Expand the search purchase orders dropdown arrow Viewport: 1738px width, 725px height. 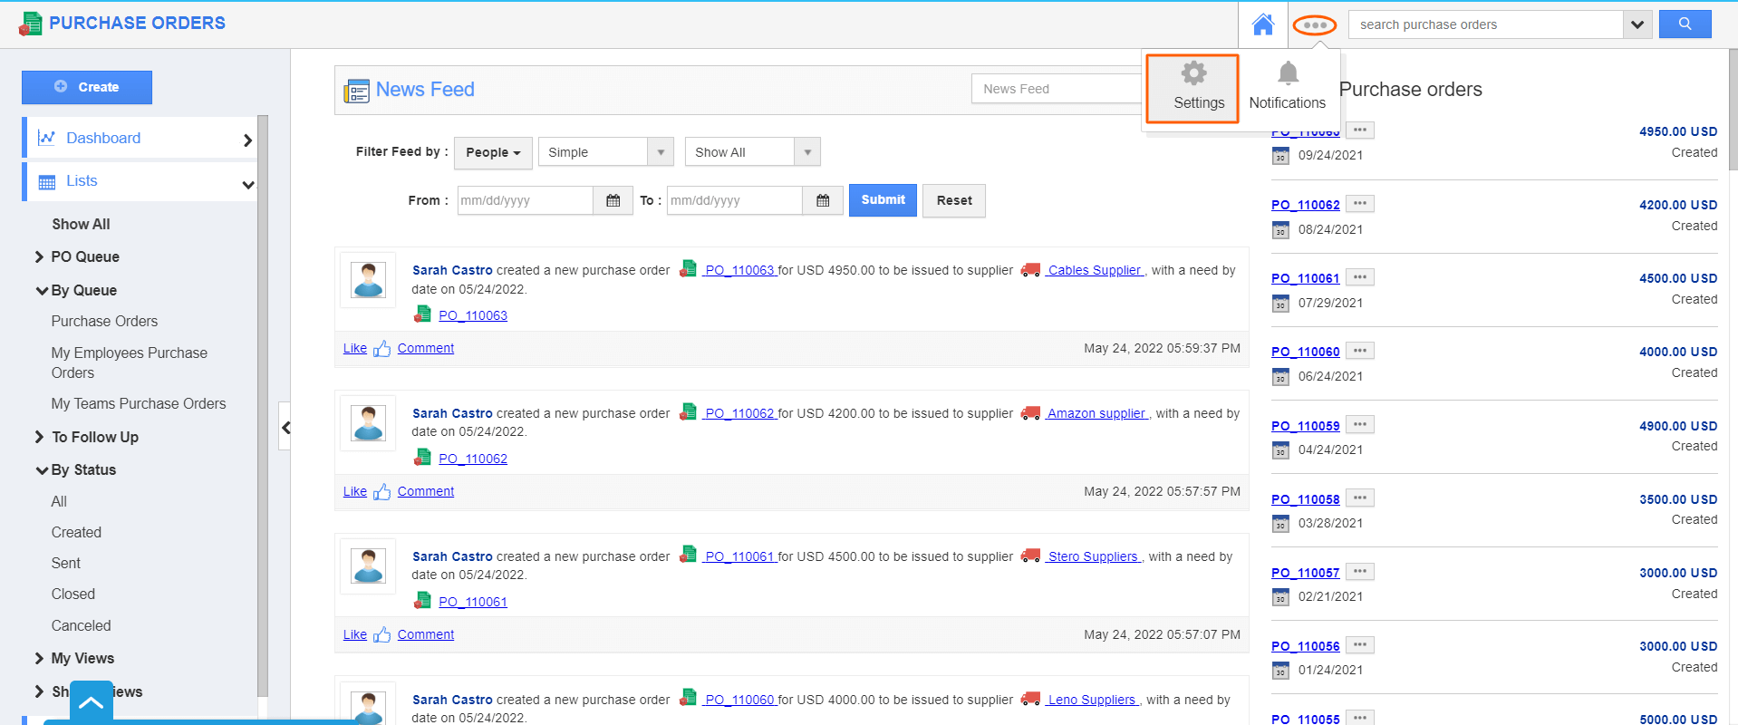click(x=1637, y=24)
